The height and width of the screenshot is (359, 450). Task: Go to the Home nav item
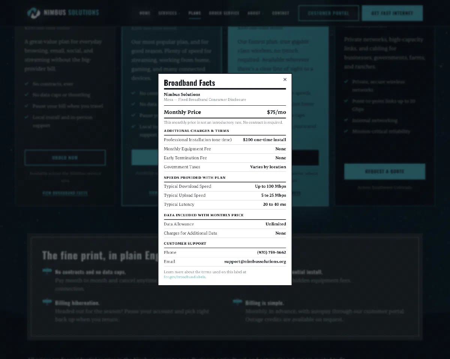(145, 13)
